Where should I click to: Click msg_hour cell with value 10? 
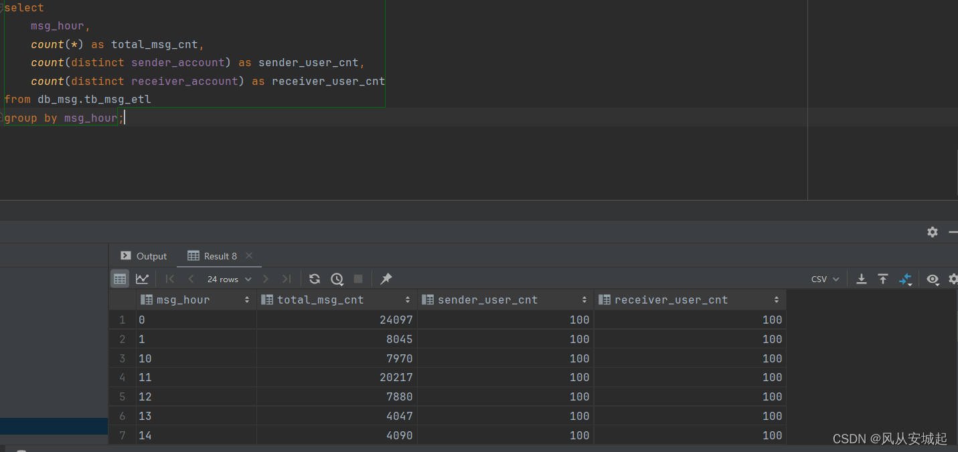coord(196,358)
